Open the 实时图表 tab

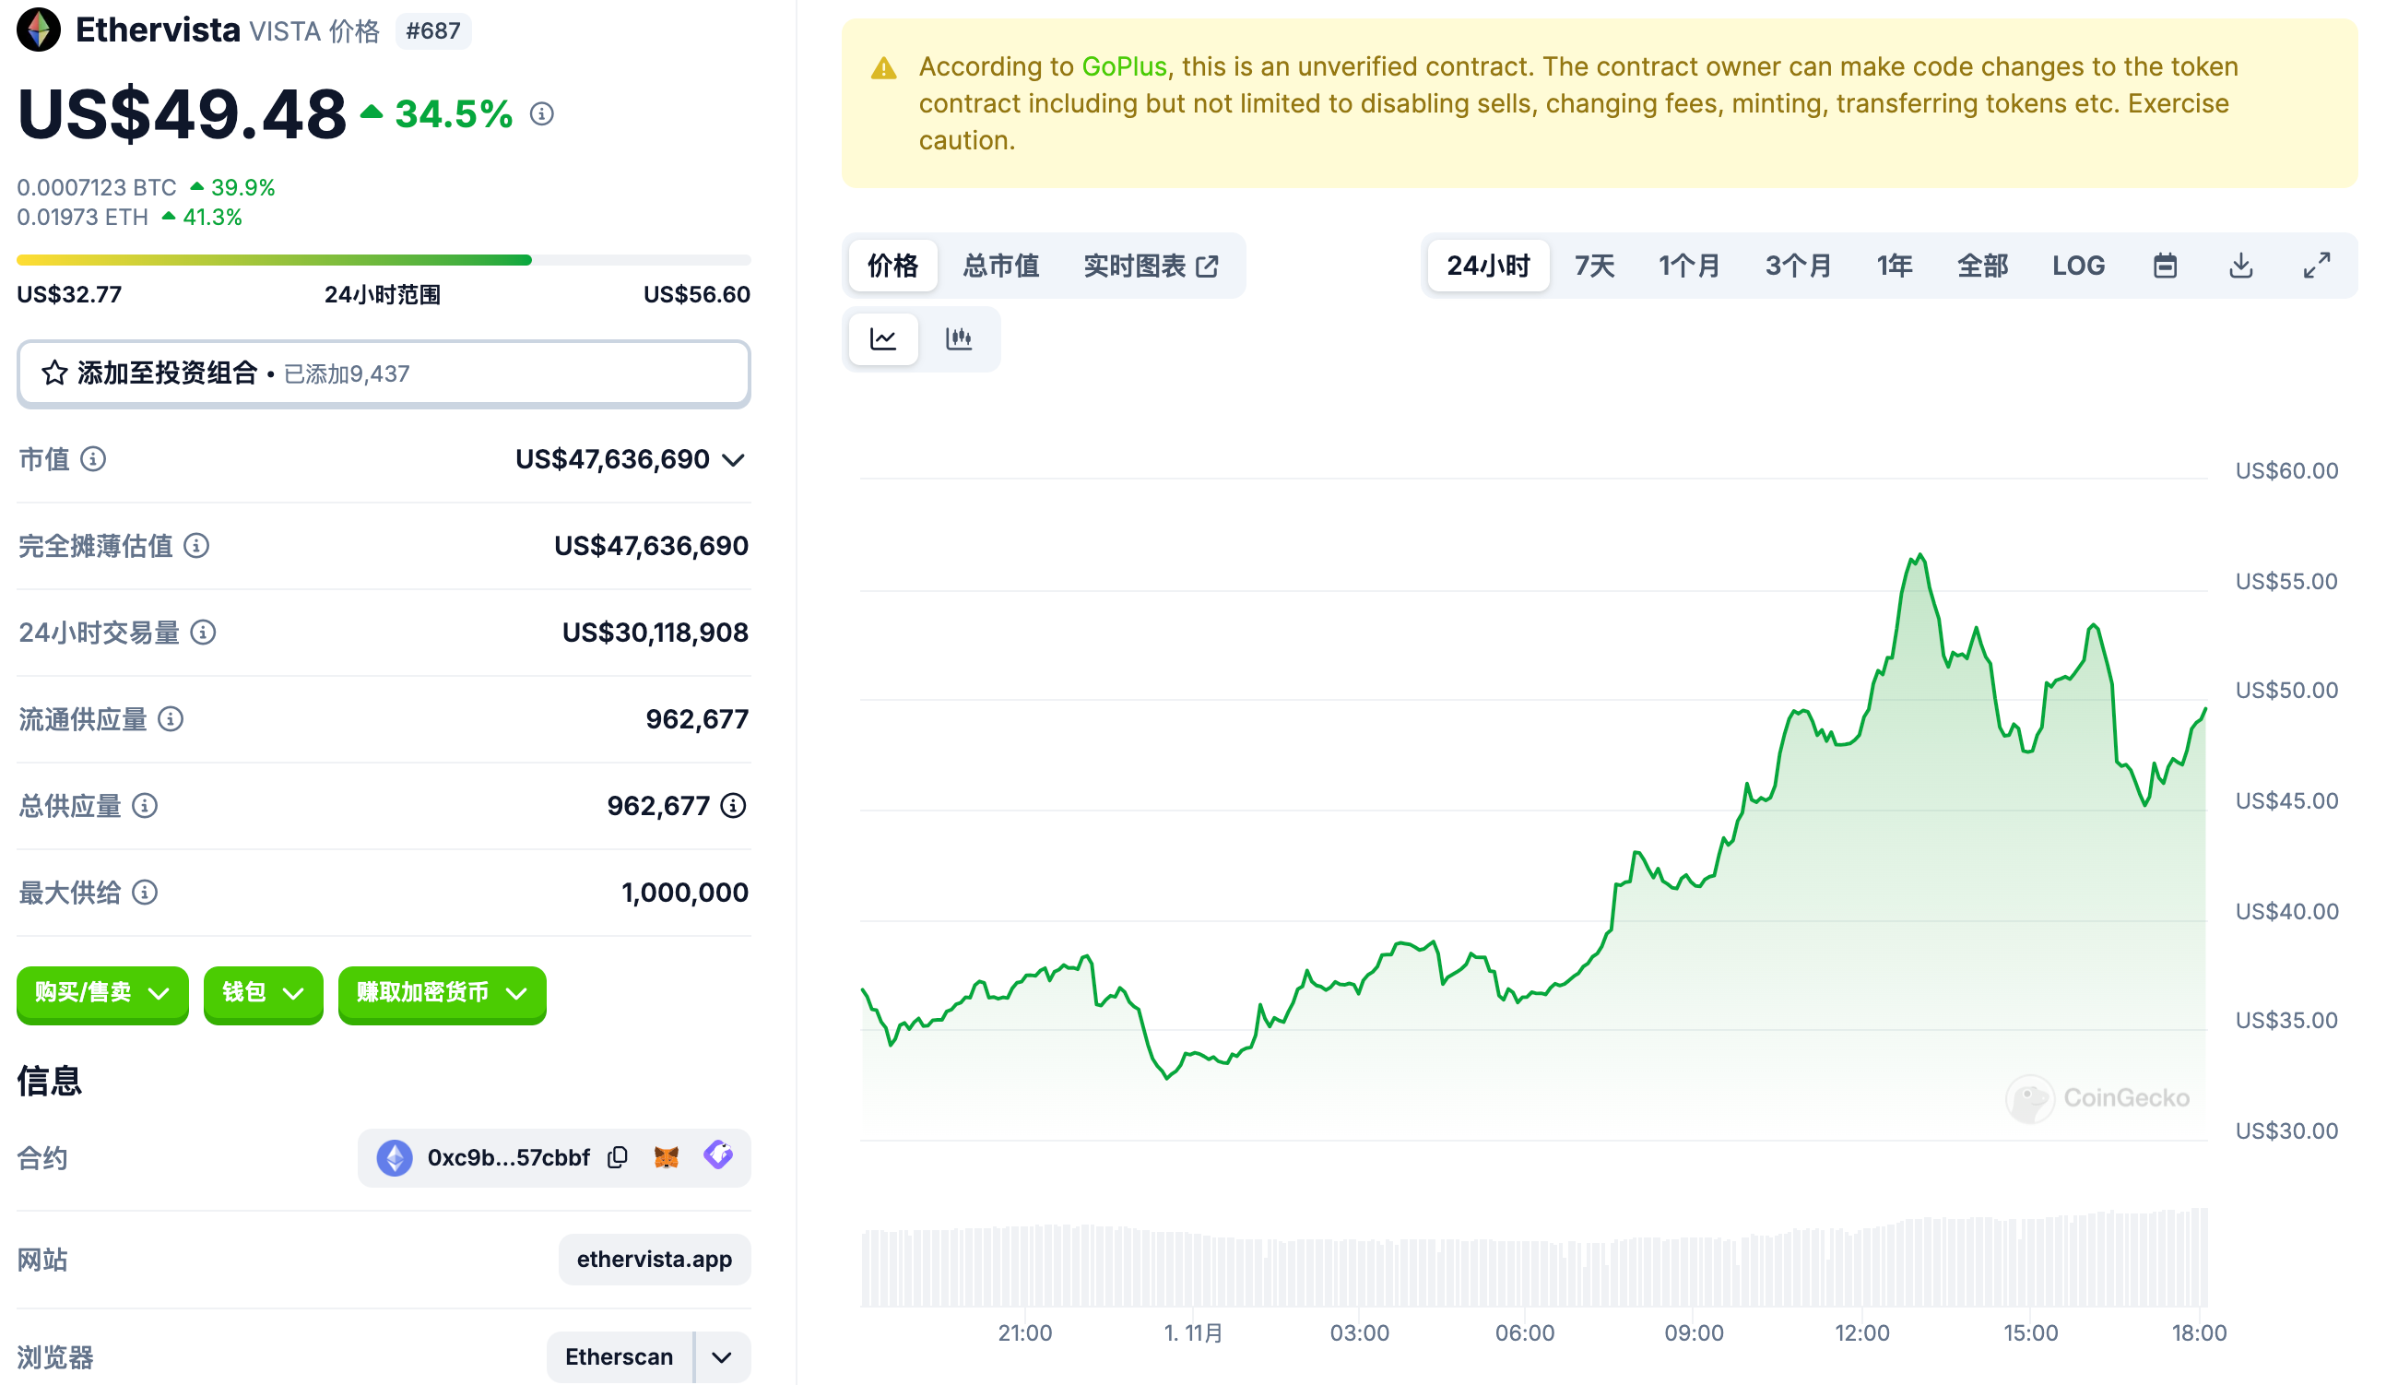click(x=1149, y=265)
